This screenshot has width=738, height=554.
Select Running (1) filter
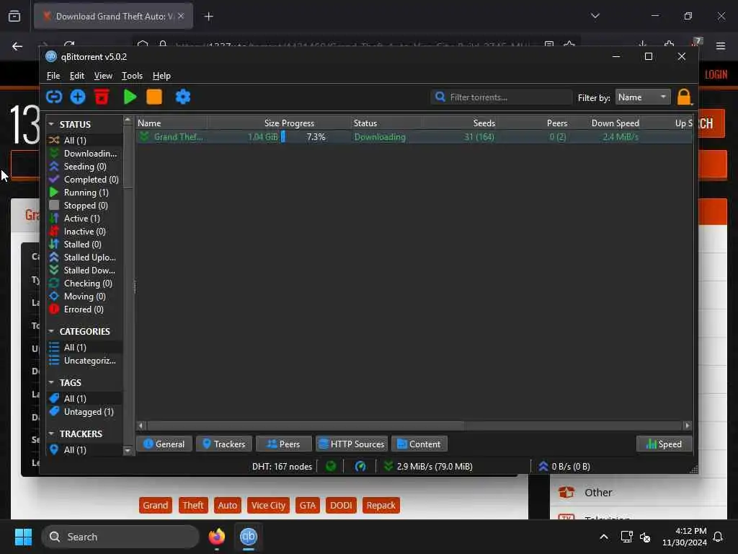85,192
